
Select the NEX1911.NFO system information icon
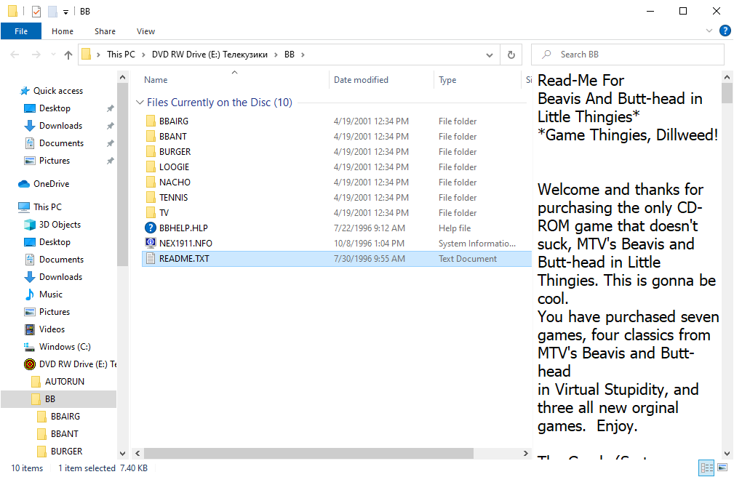(x=151, y=243)
